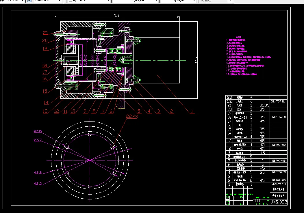Select the ø168H7 fit dimension text
This screenshot has width=304, height=213.
point(85,60)
